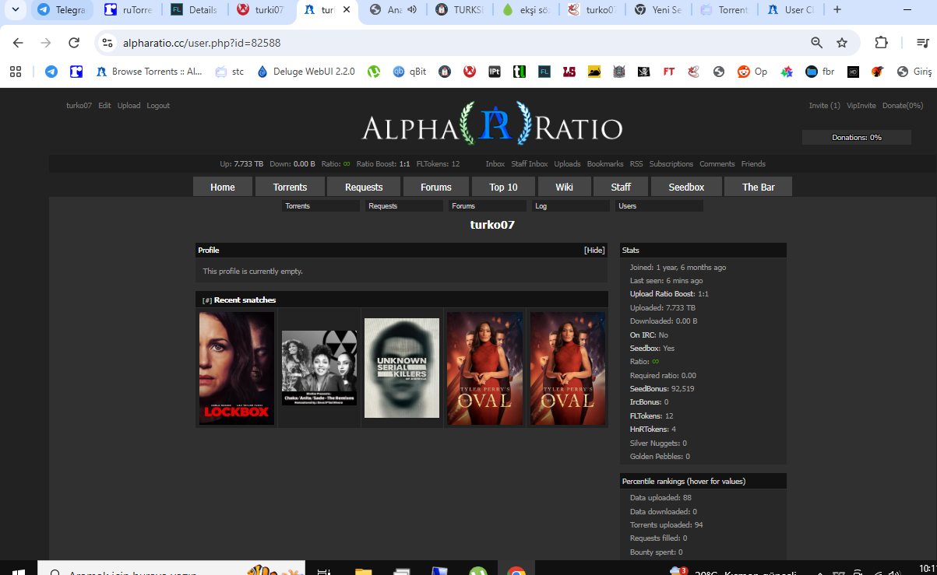Open the media controls icon in toolbar
Image resolution: width=937 pixels, height=575 pixels.
tap(922, 43)
